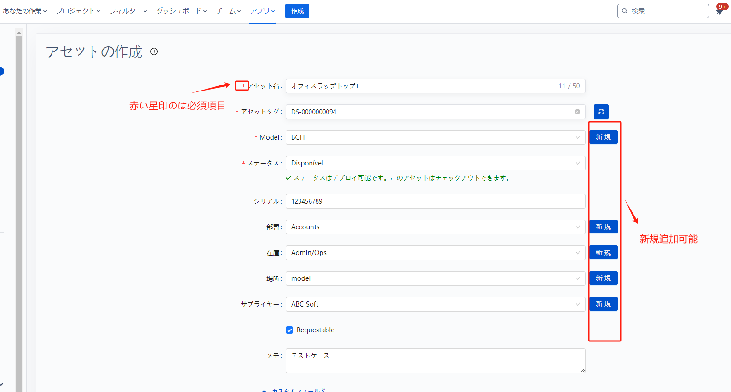Click the info icon beside page title
Screen dimensions: 731x392
pyautogui.click(x=154, y=51)
